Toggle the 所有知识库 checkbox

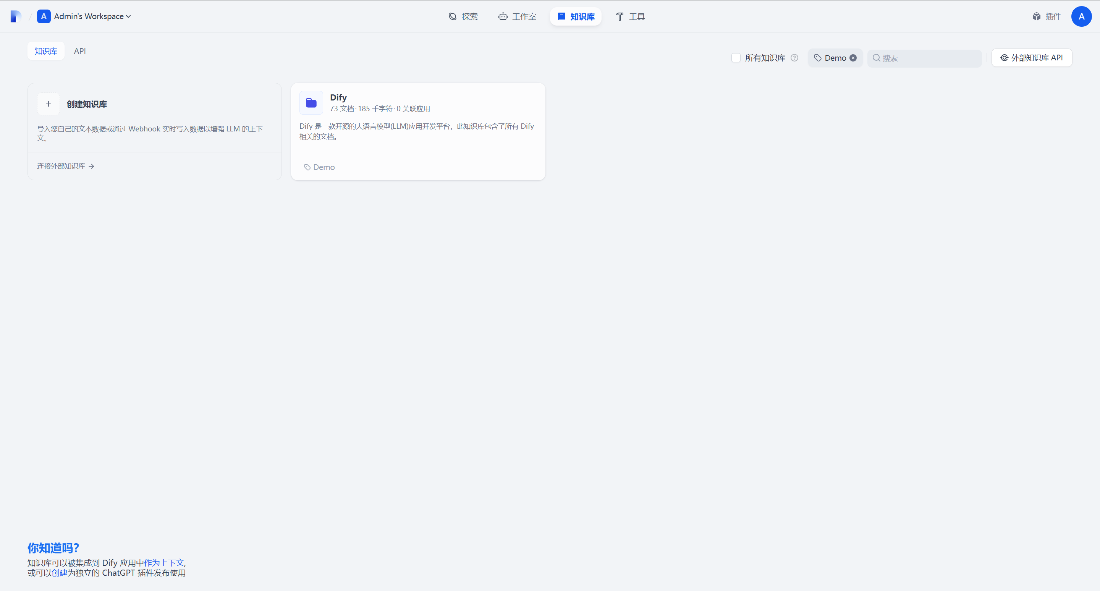click(736, 58)
